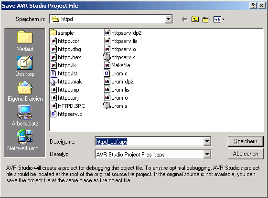This screenshot has width=268, height=198.
Task: Click the back arrow navigation icon
Action: coord(184,19)
